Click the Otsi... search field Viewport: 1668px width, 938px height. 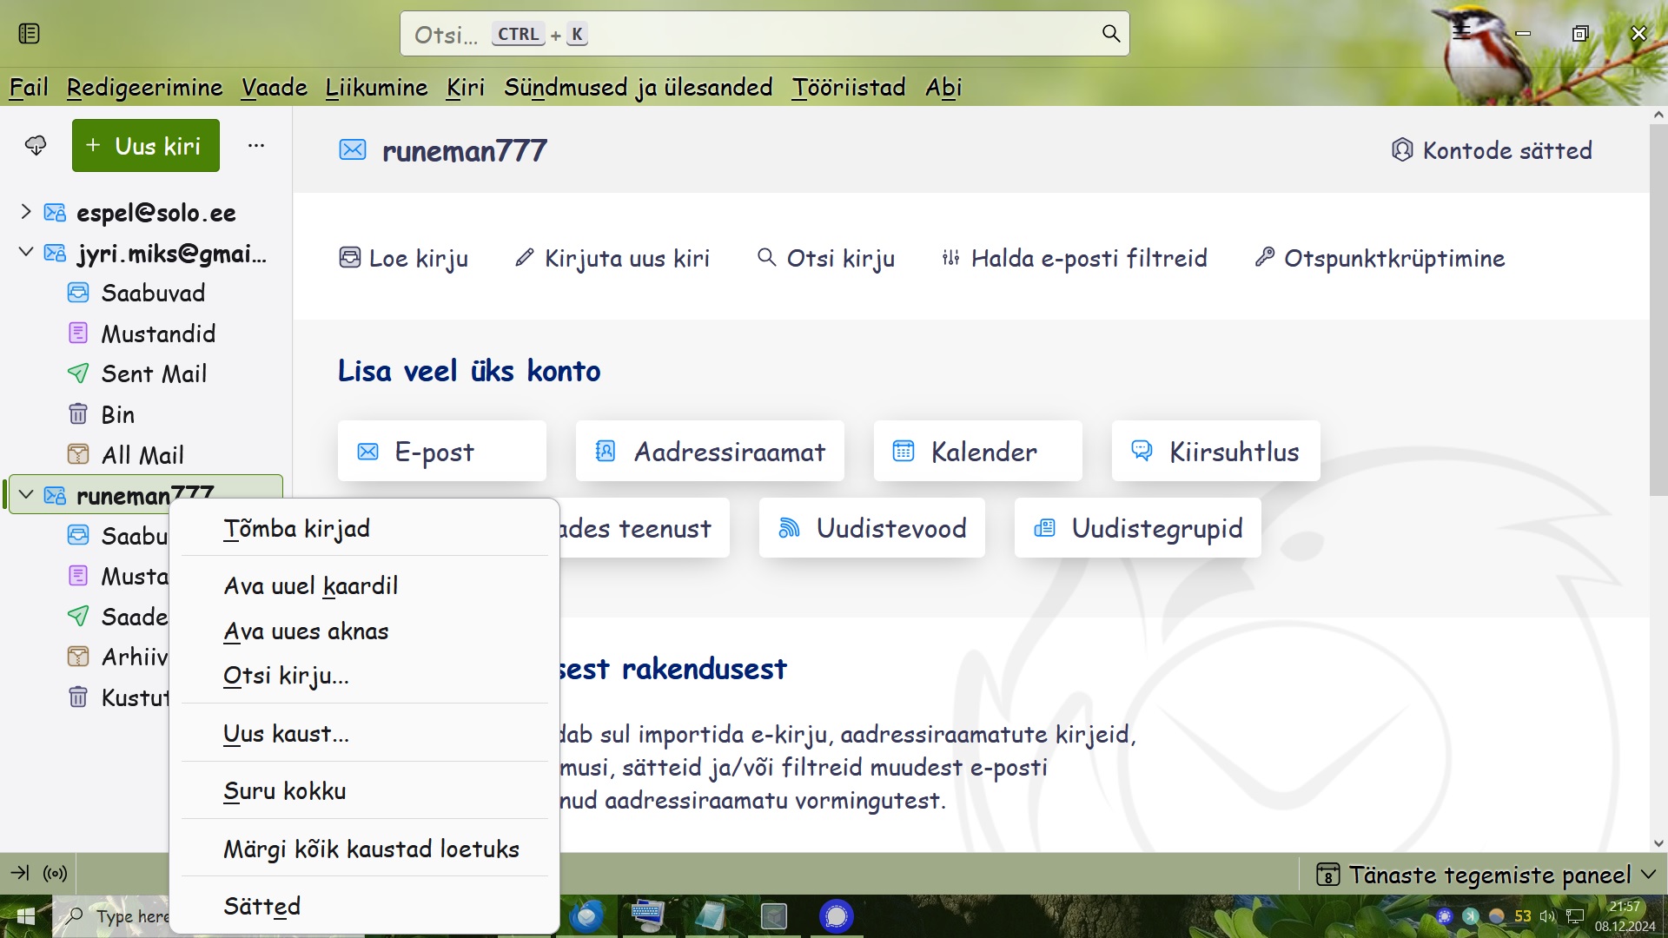tap(764, 34)
